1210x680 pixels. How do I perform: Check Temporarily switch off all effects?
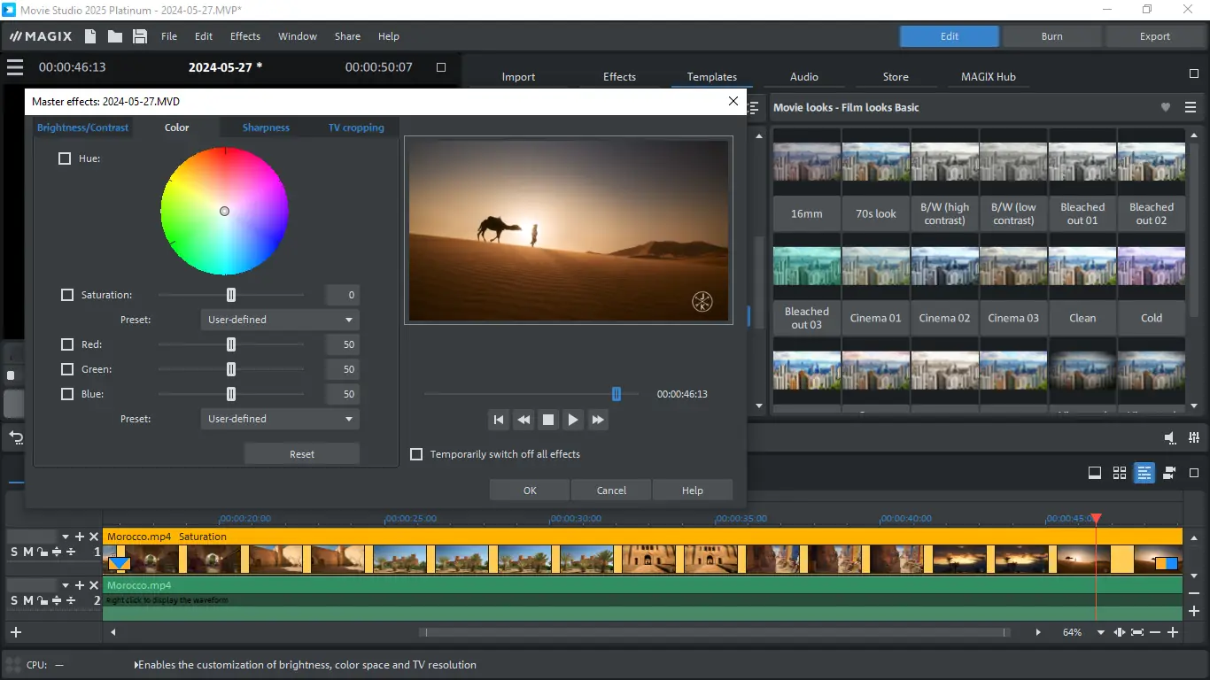[416, 454]
